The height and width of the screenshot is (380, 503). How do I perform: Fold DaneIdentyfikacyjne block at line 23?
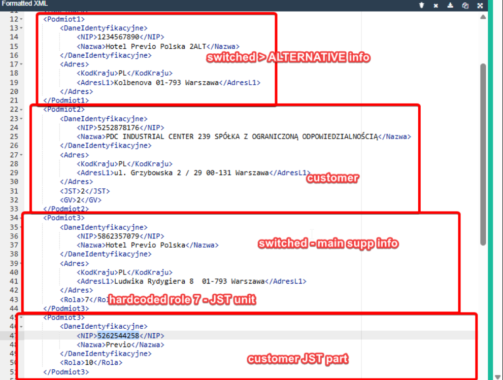(x=20, y=119)
